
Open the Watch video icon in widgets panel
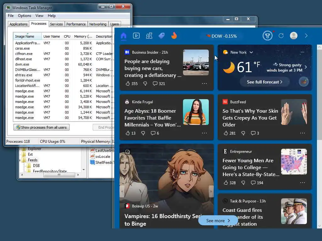136,36
